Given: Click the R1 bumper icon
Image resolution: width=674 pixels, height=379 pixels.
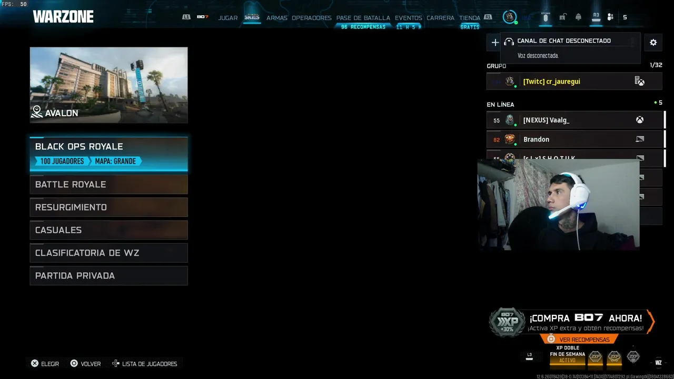Looking at the screenshot, I should 488,17.
